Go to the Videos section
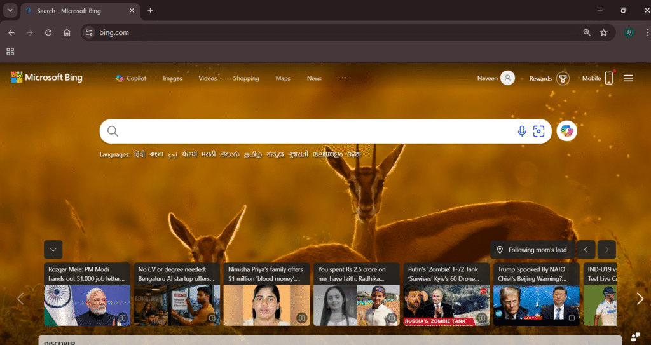This screenshot has height=345, width=651. (208, 78)
